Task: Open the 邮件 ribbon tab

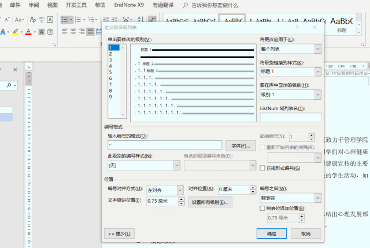Action: (x=15, y=5)
